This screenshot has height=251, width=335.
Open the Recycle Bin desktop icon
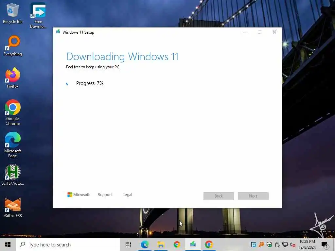[13, 13]
